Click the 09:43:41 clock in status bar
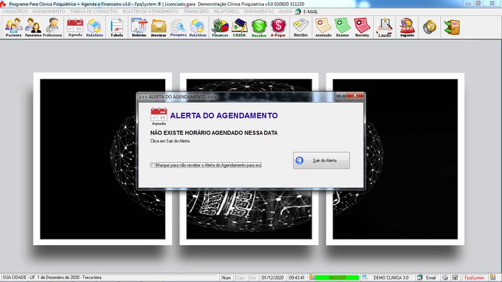Image resolution: width=502 pixels, height=282 pixels. (297, 278)
